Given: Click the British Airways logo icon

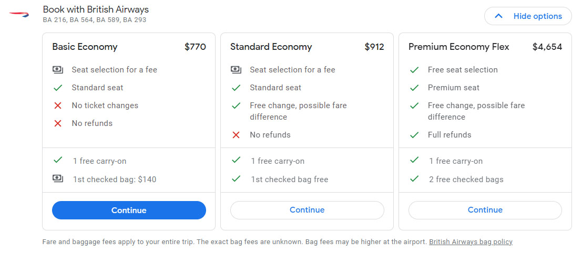Looking at the screenshot, I should 19,13.
